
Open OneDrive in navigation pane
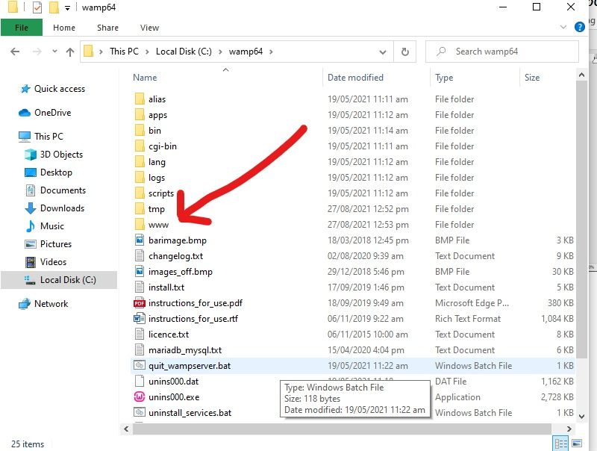52,113
